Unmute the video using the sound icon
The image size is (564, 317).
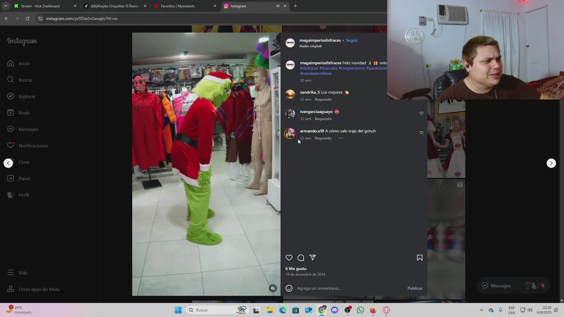[x=273, y=288]
